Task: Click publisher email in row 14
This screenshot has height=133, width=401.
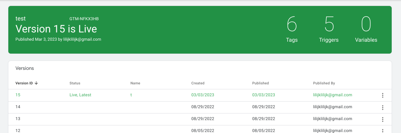Action: 332,107
